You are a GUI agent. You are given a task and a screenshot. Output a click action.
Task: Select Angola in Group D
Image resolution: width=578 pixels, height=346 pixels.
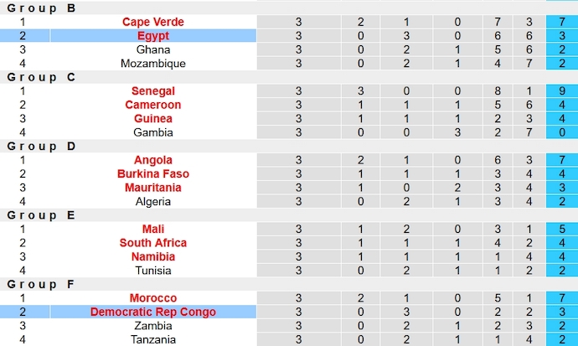click(x=152, y=160)
